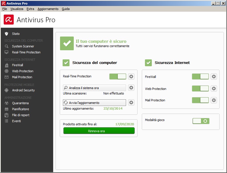This screenshot has width=227, height=173.
Task: Click Il tuo computer è sicuro heading
Action: tap(101, 41)
